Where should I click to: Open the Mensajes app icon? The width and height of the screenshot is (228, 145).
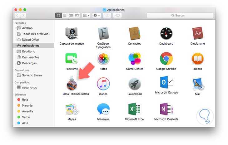[x=103, y=109]
